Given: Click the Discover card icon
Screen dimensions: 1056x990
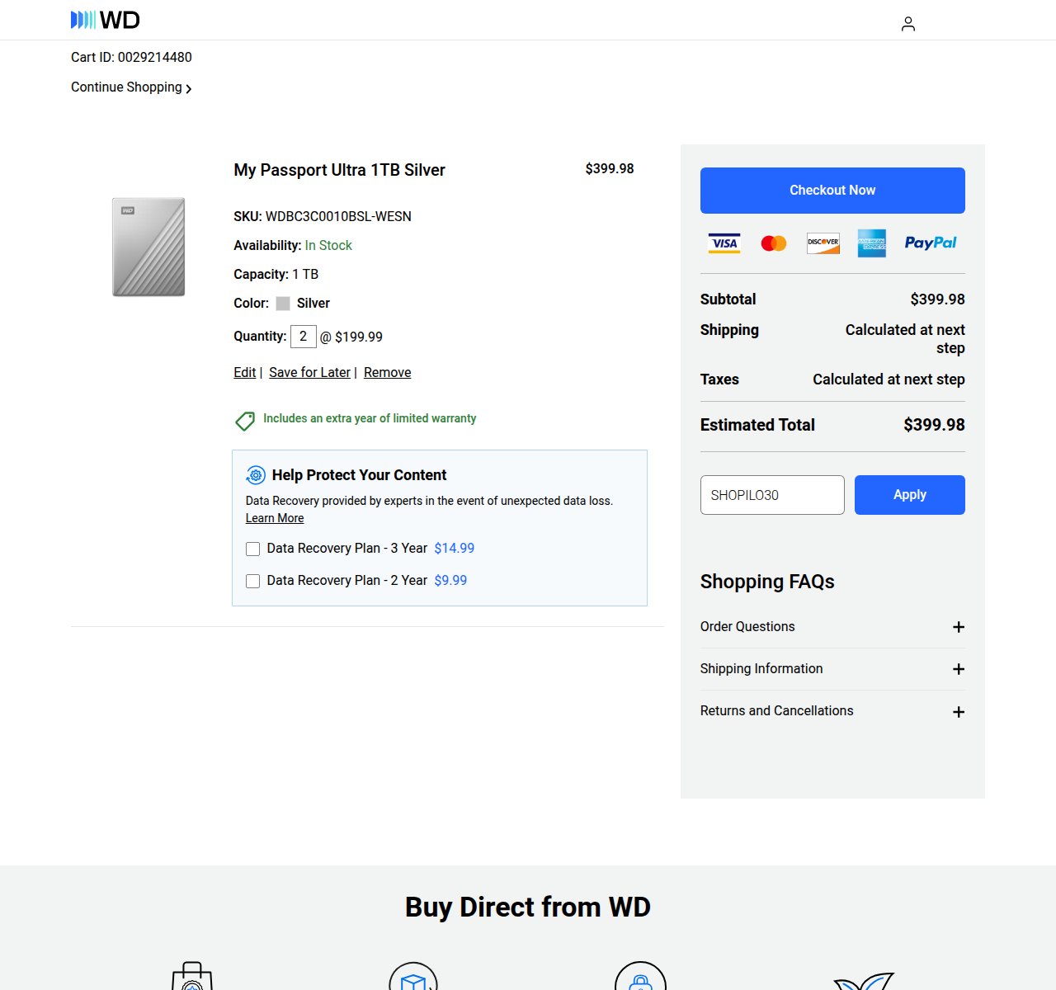Looking at the screenshot, I should (823, 243).
